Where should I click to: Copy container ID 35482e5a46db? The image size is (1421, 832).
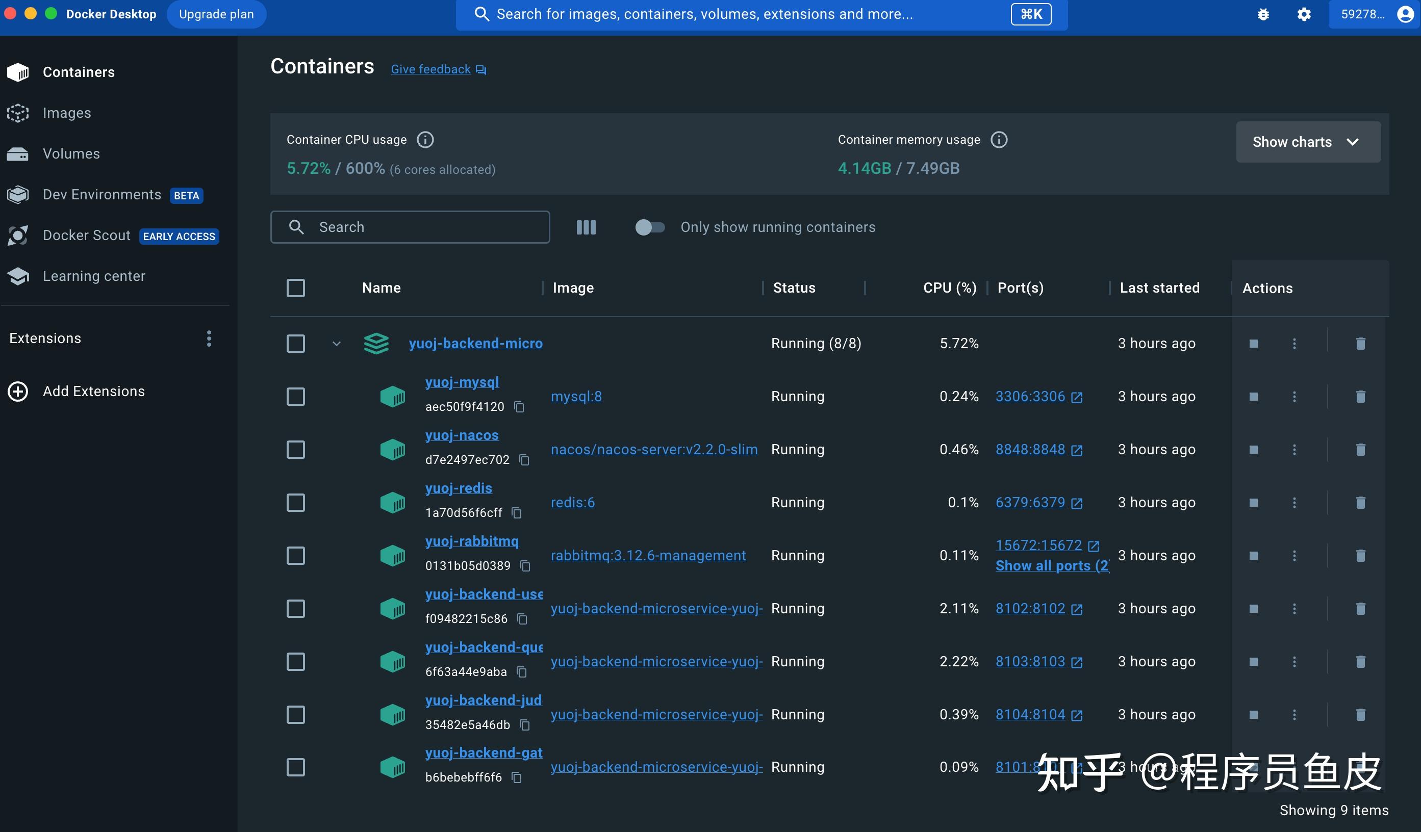[524, 725]
